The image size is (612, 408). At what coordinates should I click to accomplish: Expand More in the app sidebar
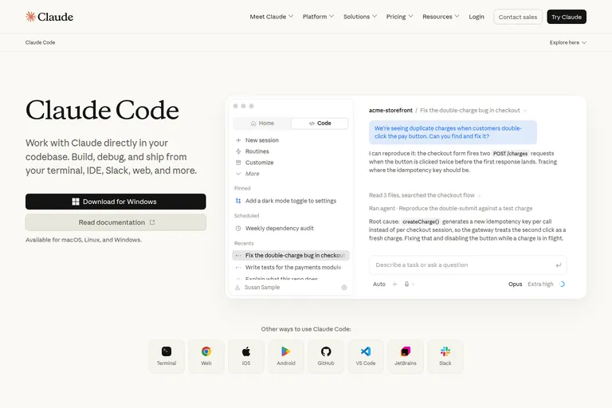pyautogui.click(x=248, y=174)
